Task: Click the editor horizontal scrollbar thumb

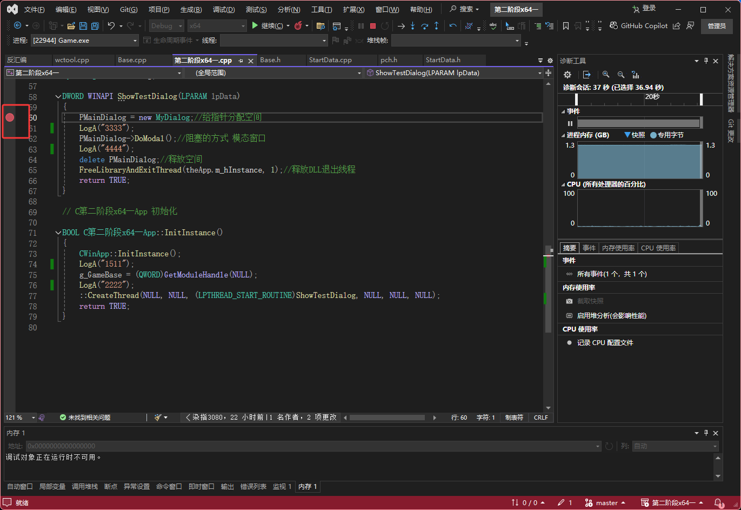Action: [x=386, y=418]
